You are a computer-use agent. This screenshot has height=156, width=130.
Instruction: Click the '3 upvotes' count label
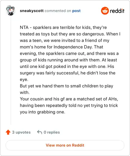click(21, 132)
